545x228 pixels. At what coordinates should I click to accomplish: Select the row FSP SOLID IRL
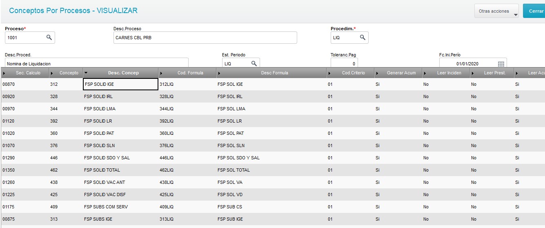272,96
